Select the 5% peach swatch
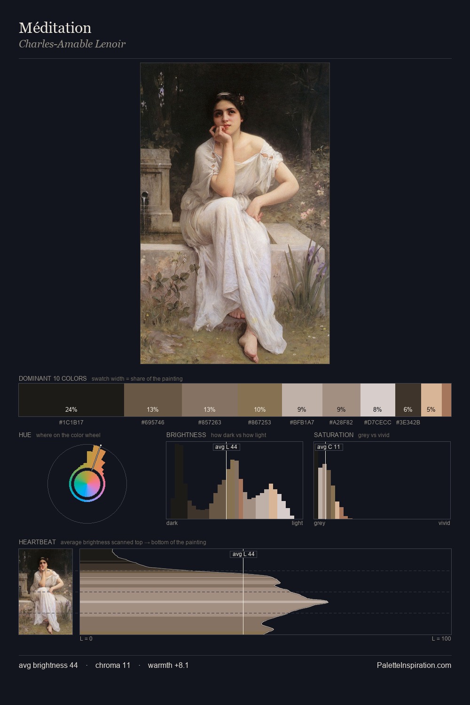This screenshot has width=470, height=705. pos(431,400)
